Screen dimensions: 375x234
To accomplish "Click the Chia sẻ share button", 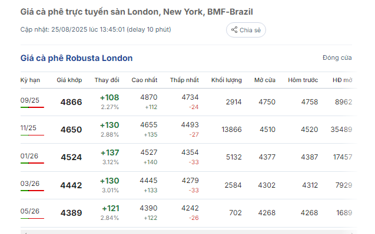I will 246,30.
